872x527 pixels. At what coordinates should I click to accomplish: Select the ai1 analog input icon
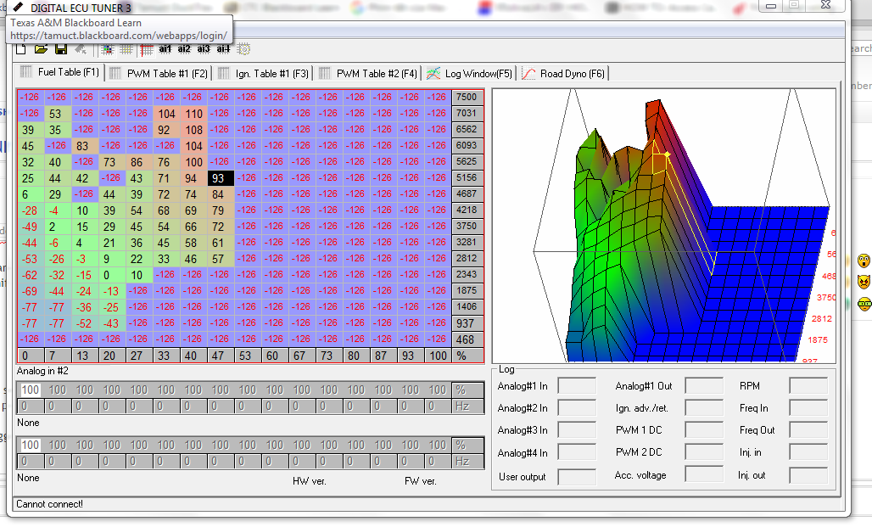coord(165,49)
